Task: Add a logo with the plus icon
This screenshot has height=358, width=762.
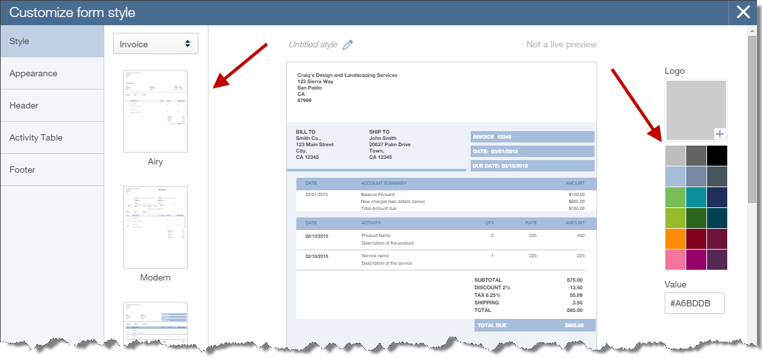Action: point(720,134)
